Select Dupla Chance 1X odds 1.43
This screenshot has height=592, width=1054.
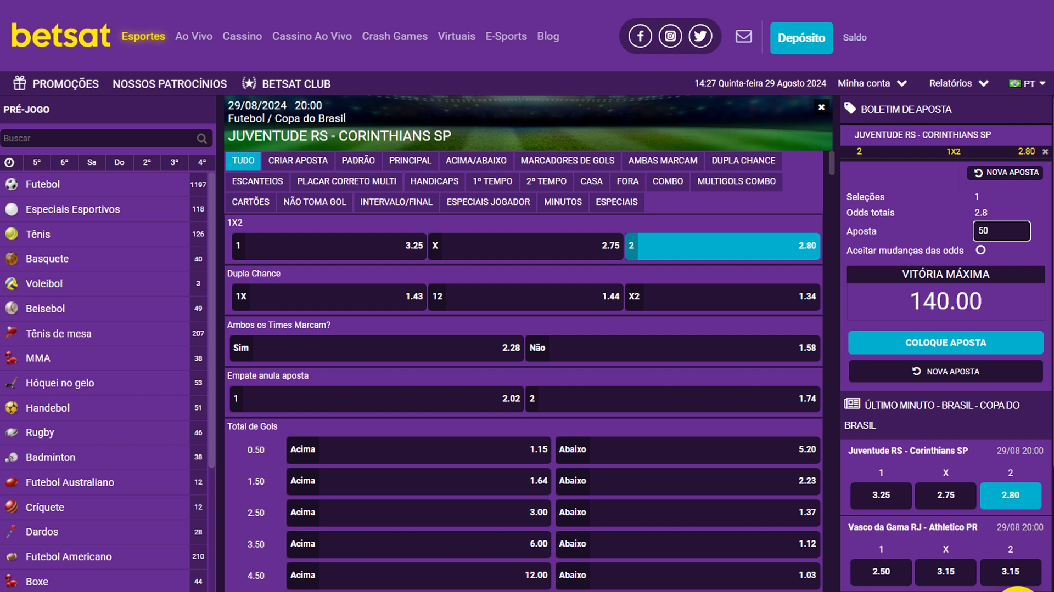point(329,297)
